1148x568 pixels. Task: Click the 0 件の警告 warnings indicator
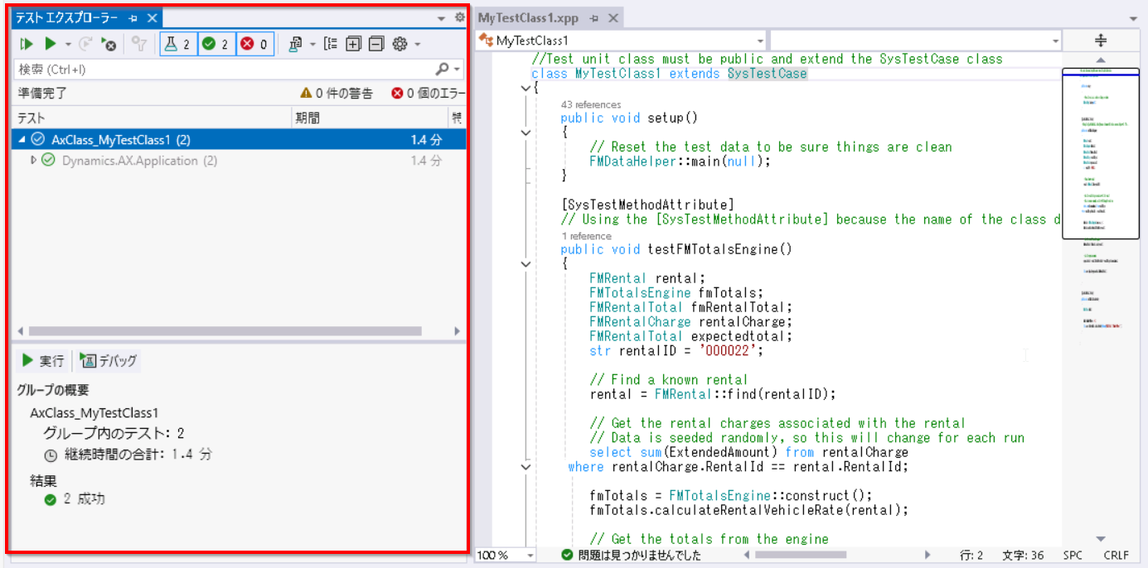(337, 94)
